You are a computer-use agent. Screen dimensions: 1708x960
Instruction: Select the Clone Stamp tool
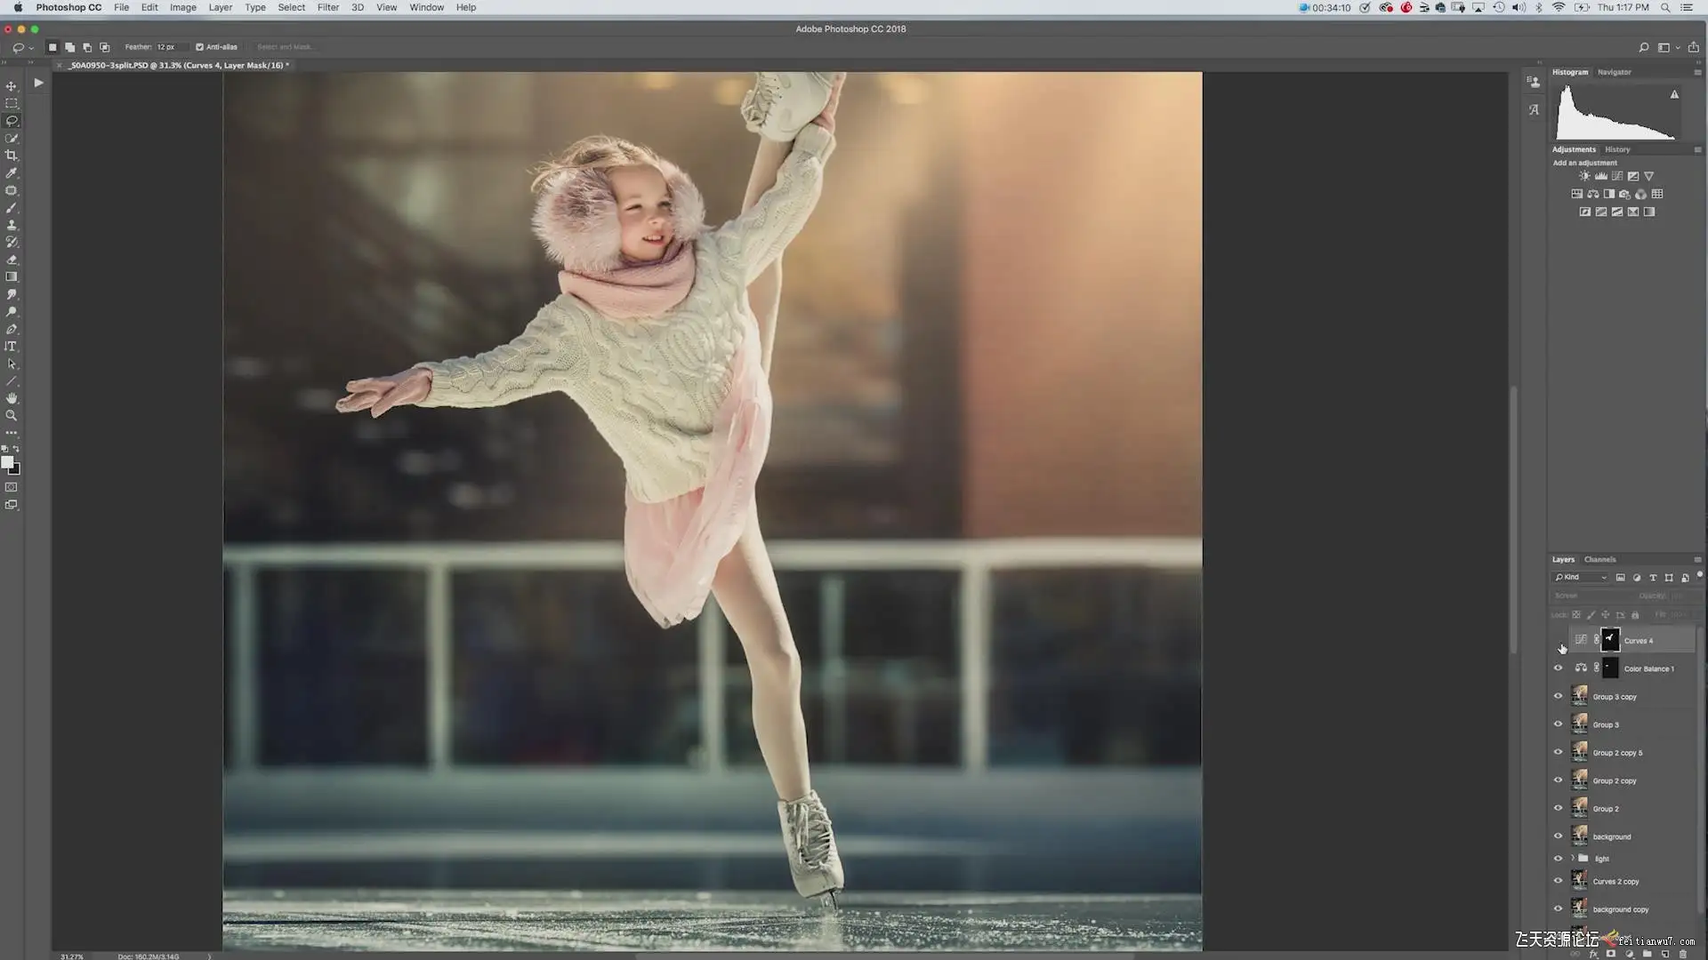point(12,225)
